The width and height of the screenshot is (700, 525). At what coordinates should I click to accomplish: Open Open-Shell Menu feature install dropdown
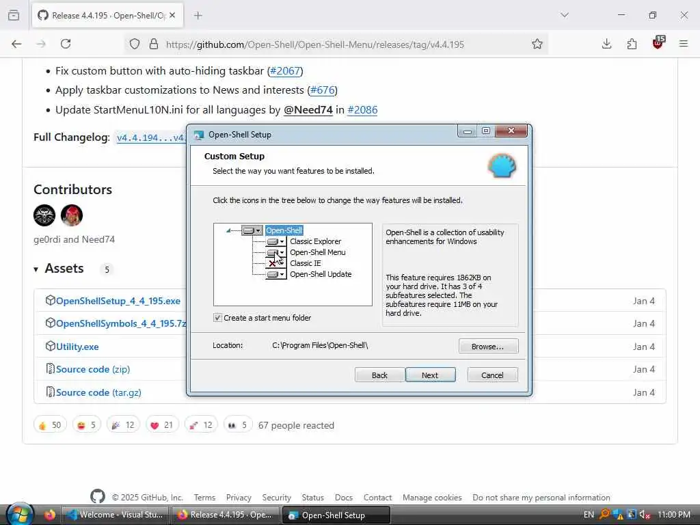click(x=276, y=253)
